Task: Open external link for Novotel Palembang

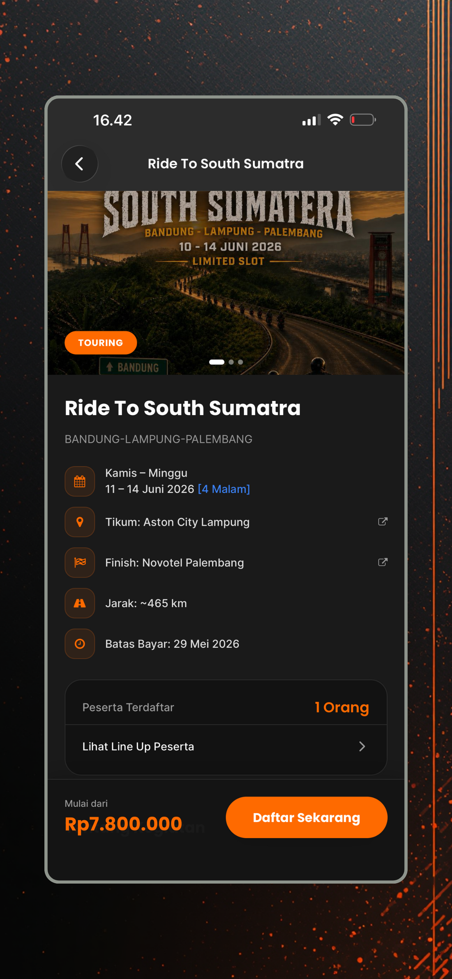Action: [x=382, y=562]
